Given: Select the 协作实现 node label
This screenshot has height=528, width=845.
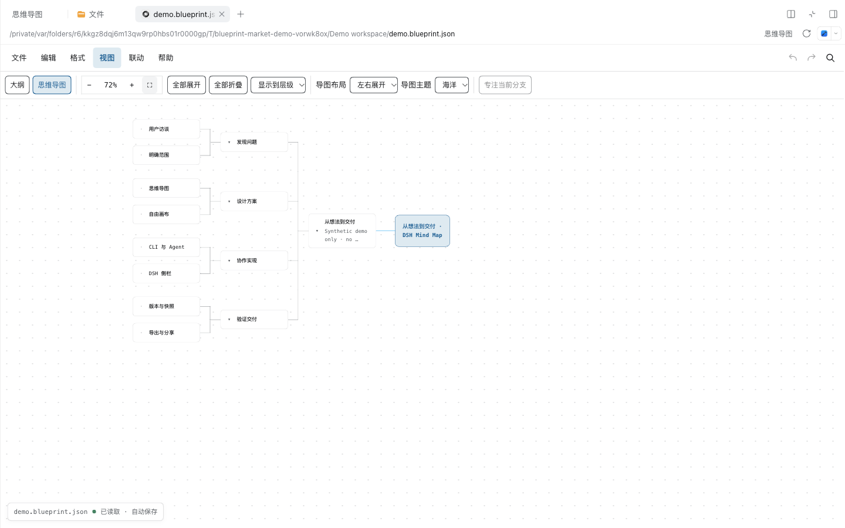Looking at the screenshot, I should pyautogui.click(x=247, y=260).
